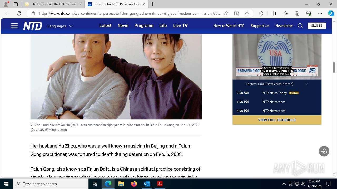Open File Explorer in taskbar

point(121,184)
